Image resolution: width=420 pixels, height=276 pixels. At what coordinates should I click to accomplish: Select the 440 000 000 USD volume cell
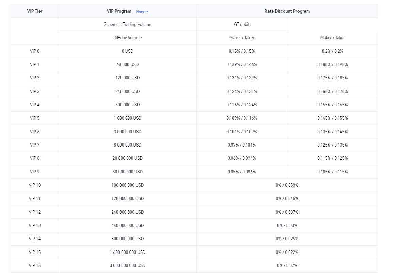click(x=128, y=225)
